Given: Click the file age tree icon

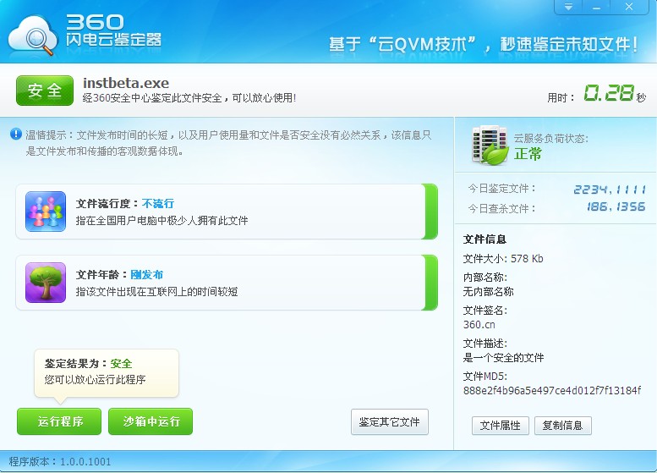Looking at the screenshot, I should pyautogui.click(x=46, y=283).
